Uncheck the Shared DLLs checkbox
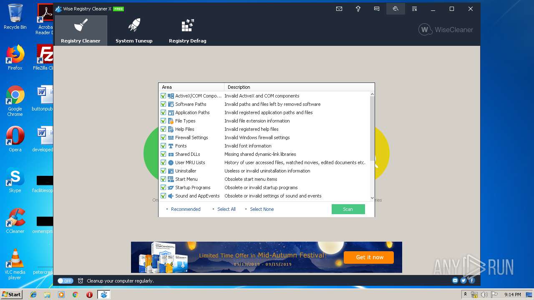The width and height of the screenshot is (534, 300). point(164,154)
